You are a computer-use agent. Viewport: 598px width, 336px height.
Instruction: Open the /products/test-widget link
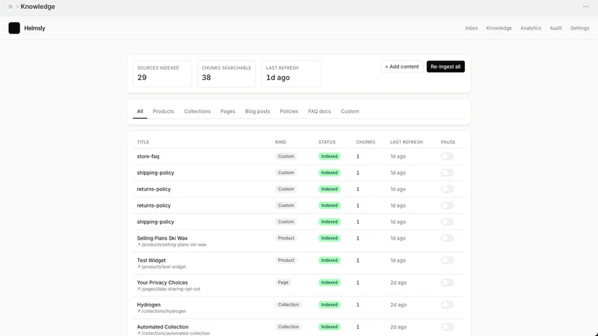point(161,267)
